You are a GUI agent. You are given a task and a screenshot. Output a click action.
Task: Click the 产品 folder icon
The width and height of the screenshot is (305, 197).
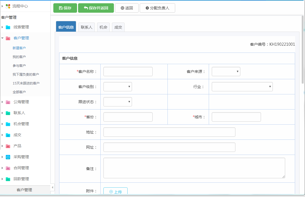coord(8,146)
